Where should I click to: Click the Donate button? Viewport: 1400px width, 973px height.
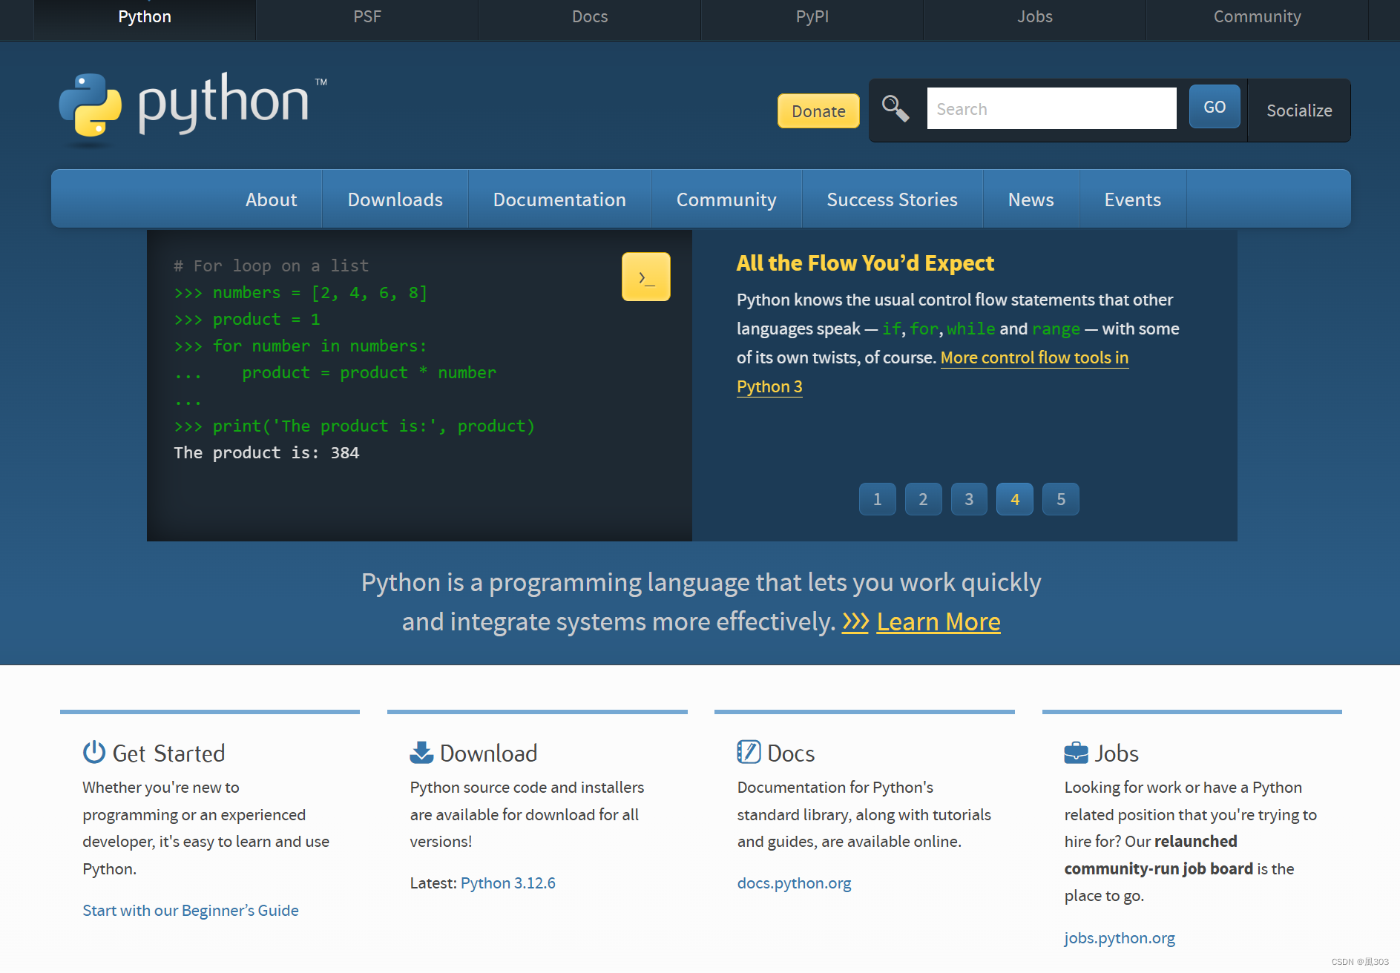[818, 111]
